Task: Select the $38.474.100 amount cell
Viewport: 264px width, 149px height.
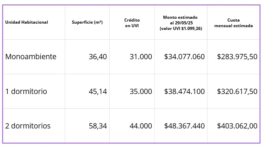Action: pos(184,92)
